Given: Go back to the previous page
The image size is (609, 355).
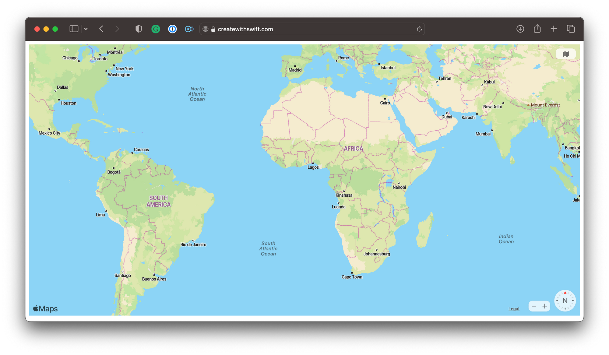Looking at the screenshot, I should point(101,29).
